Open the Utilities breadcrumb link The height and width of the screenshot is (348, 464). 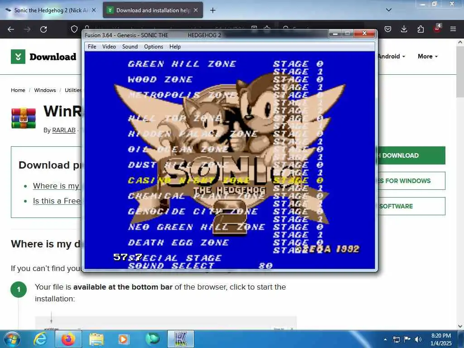(73, 90)
